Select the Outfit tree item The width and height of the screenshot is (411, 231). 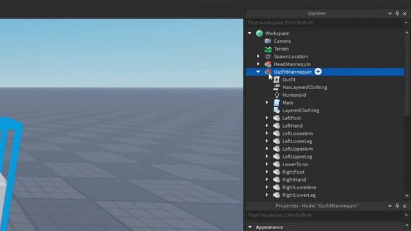[288, 80]
